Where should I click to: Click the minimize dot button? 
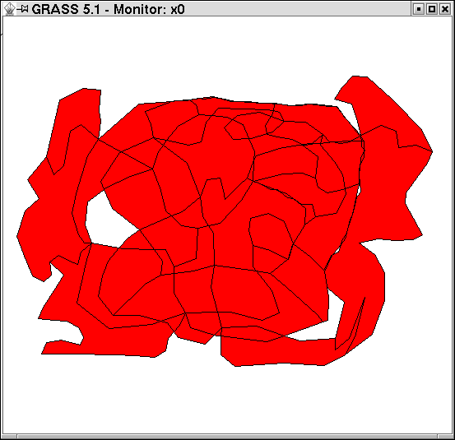418,9
